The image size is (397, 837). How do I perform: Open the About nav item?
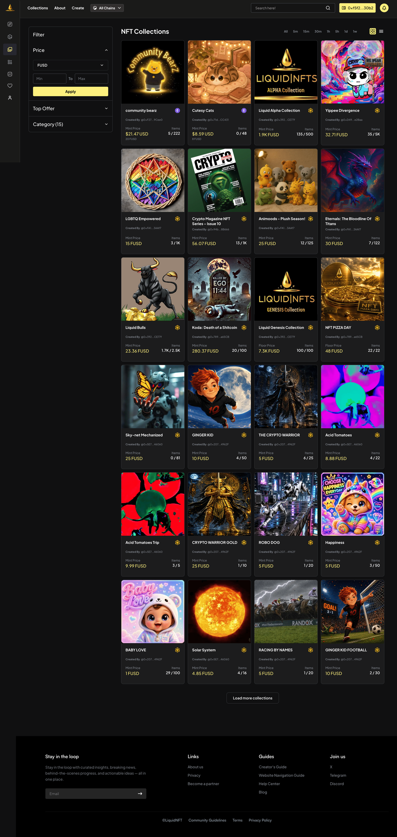pyautogui.click(x=60, y=8)
